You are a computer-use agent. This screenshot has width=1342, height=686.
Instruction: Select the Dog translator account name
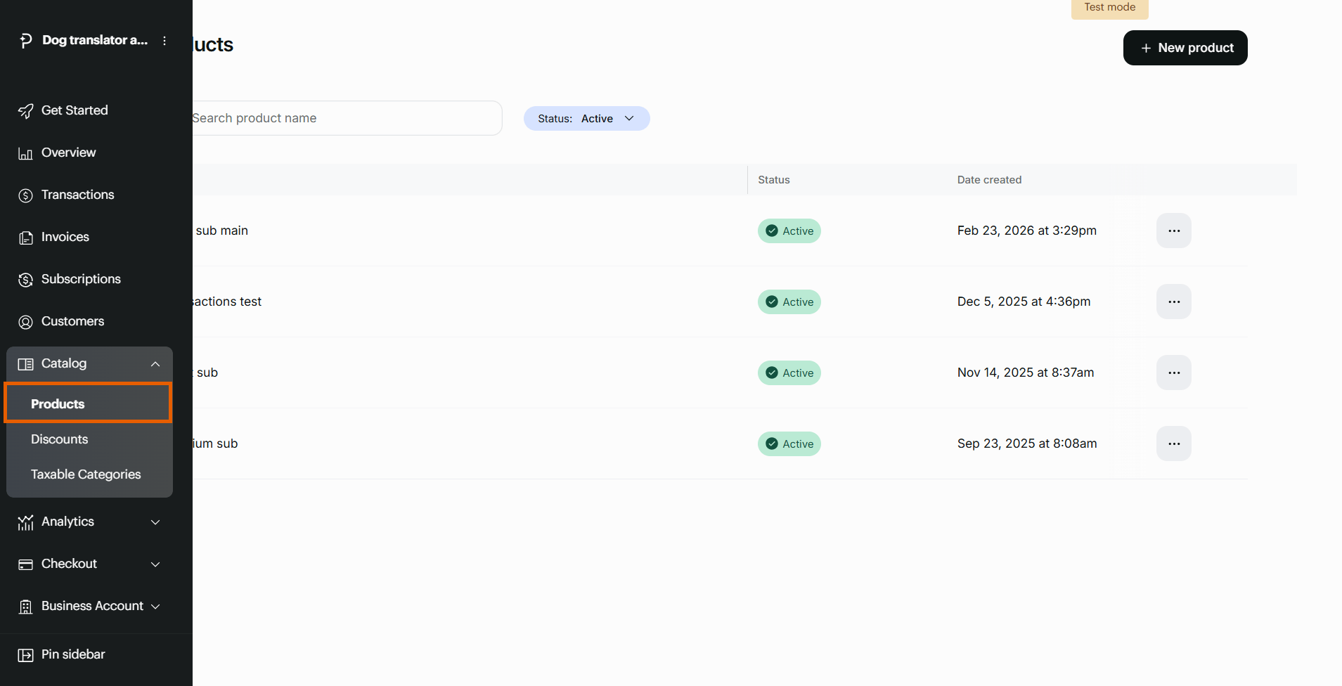click(95, 40)
